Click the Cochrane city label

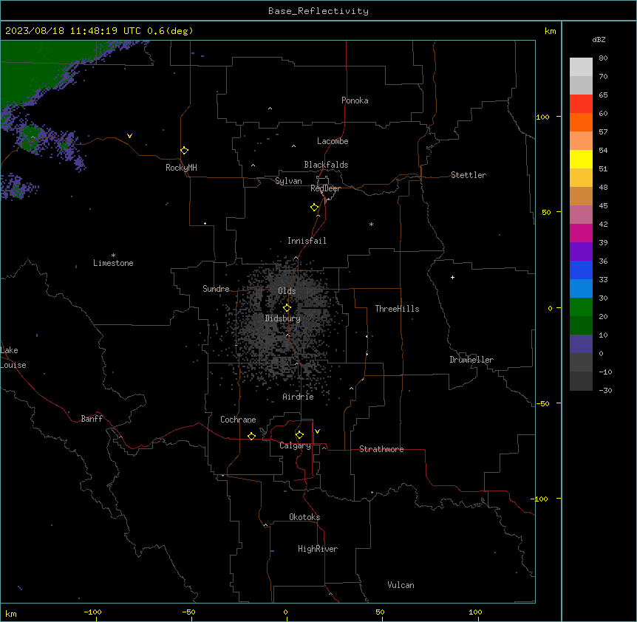238,420
